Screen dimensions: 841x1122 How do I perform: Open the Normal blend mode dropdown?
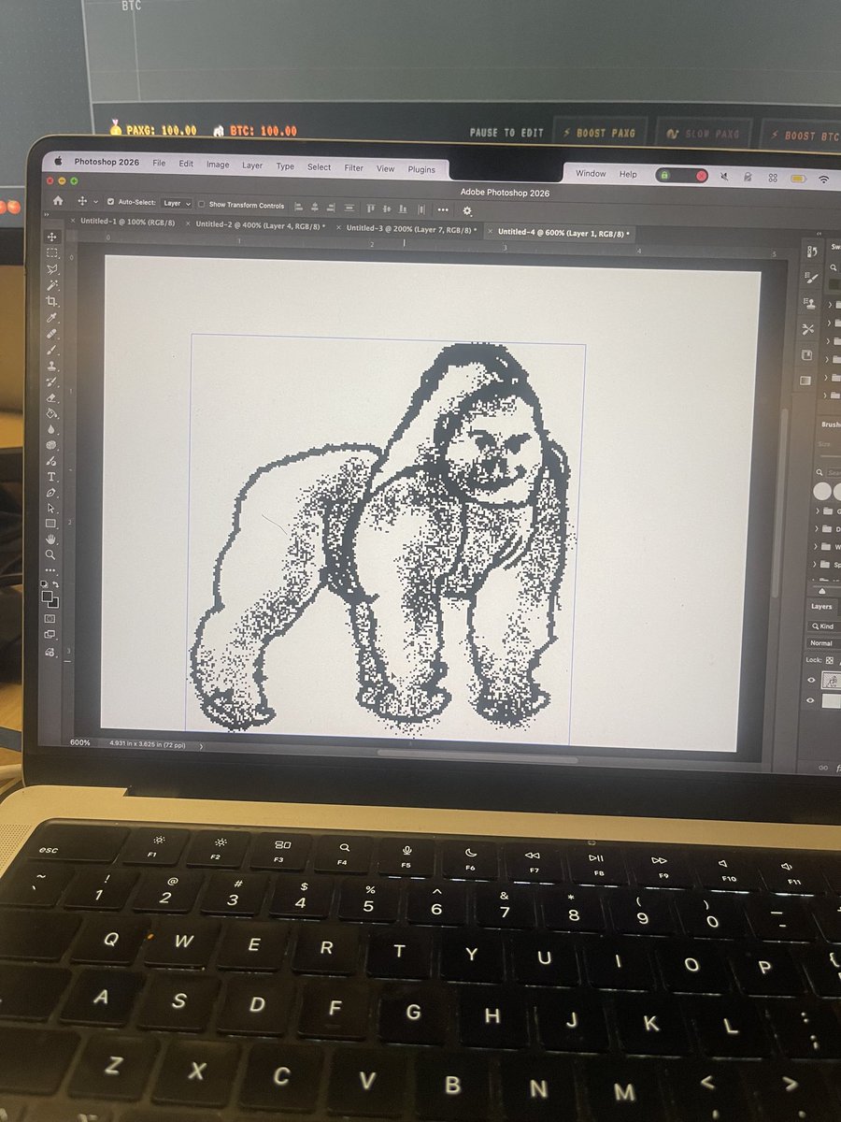(x=823, y=642)
